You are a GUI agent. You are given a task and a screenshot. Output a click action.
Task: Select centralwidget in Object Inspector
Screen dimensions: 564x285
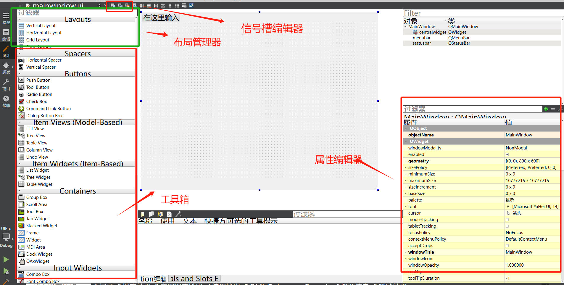pyautogui.click(x=433, y=32)
